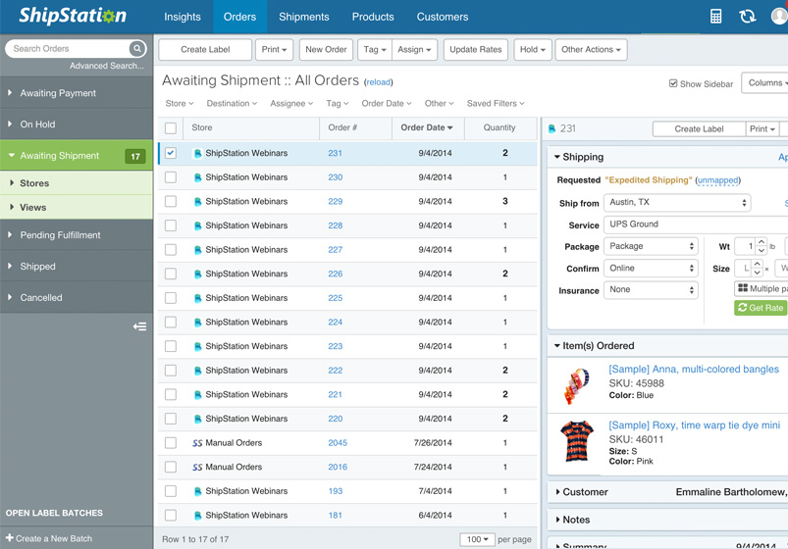Open the Insights tab

182,17
